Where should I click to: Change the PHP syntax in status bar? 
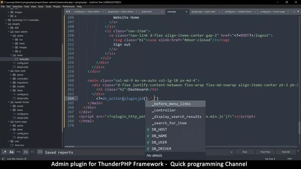click(x=290, y=159)
